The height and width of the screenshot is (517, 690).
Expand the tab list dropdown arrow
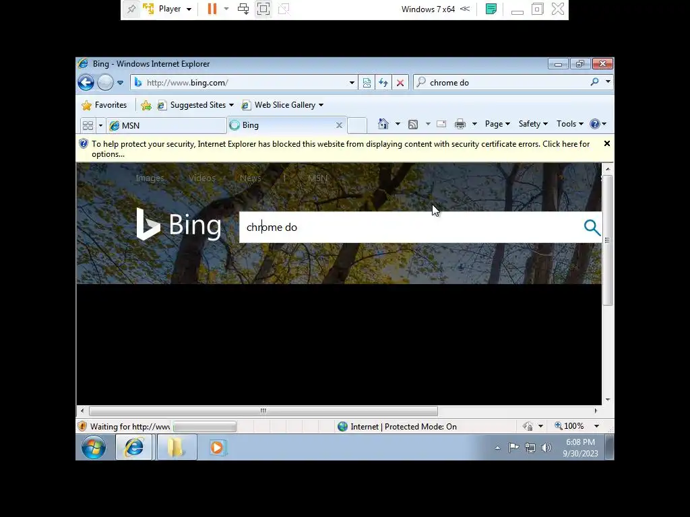click(100, 125)
